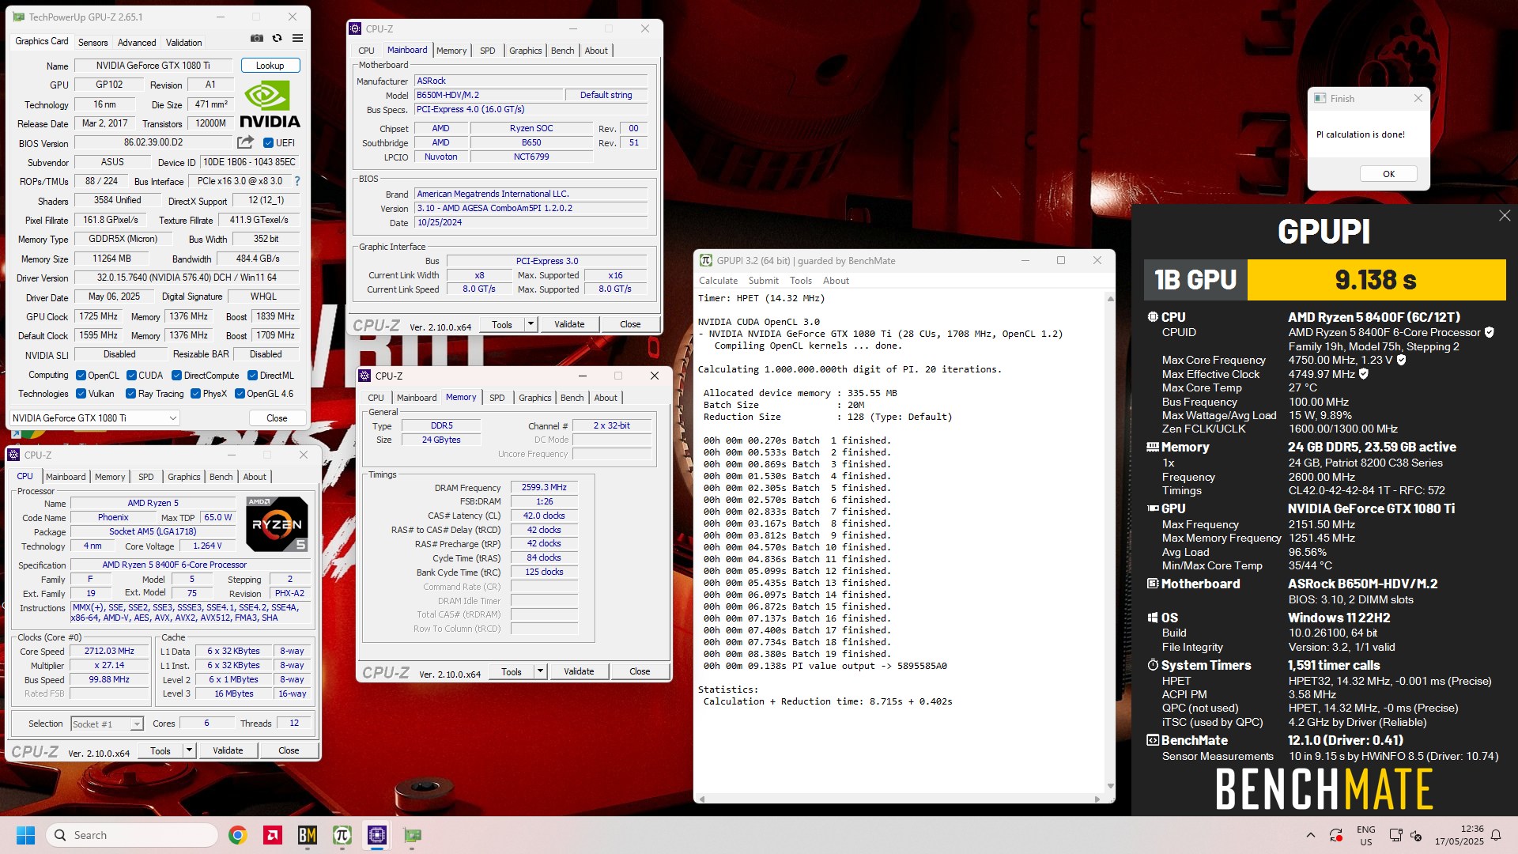The image size is (1518, 854).
Task: Open the bus interface question mark help
Action: tap(297, 181)
